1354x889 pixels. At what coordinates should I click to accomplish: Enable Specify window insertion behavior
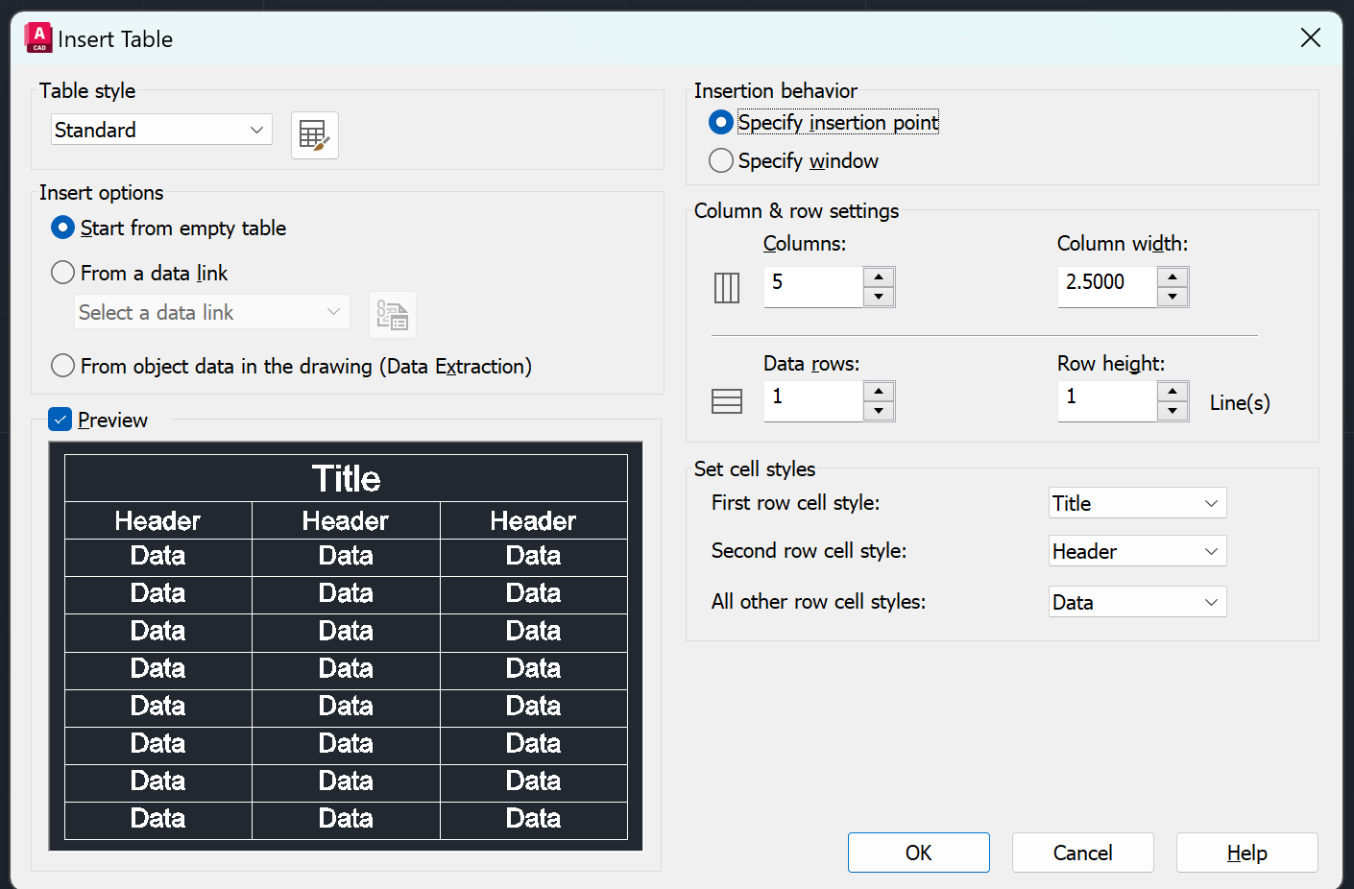click(720, 160)
